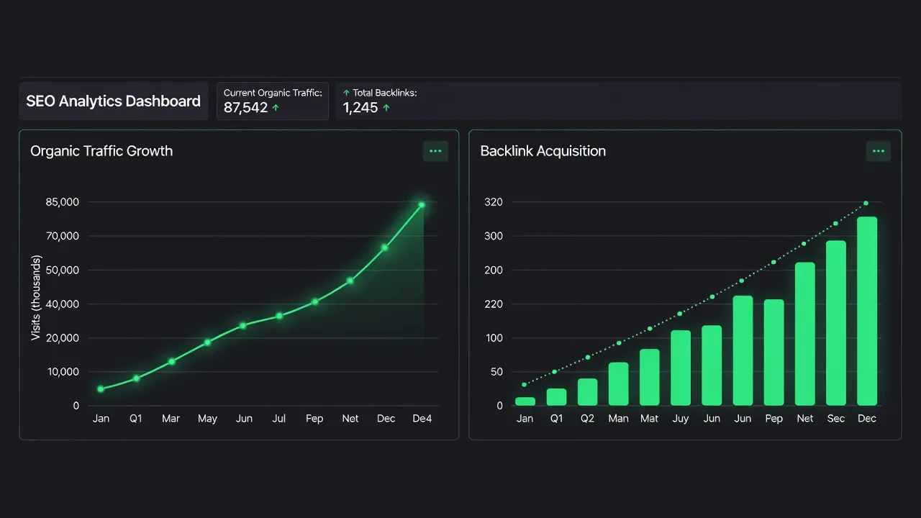
Task: Click the 50,000 y-axis label
Action: [x=61, y=271]
